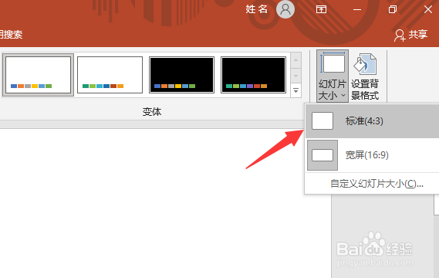The image size is (439, 278).
Task: Select the second white variant with green colors
Action: pos(110,75)
